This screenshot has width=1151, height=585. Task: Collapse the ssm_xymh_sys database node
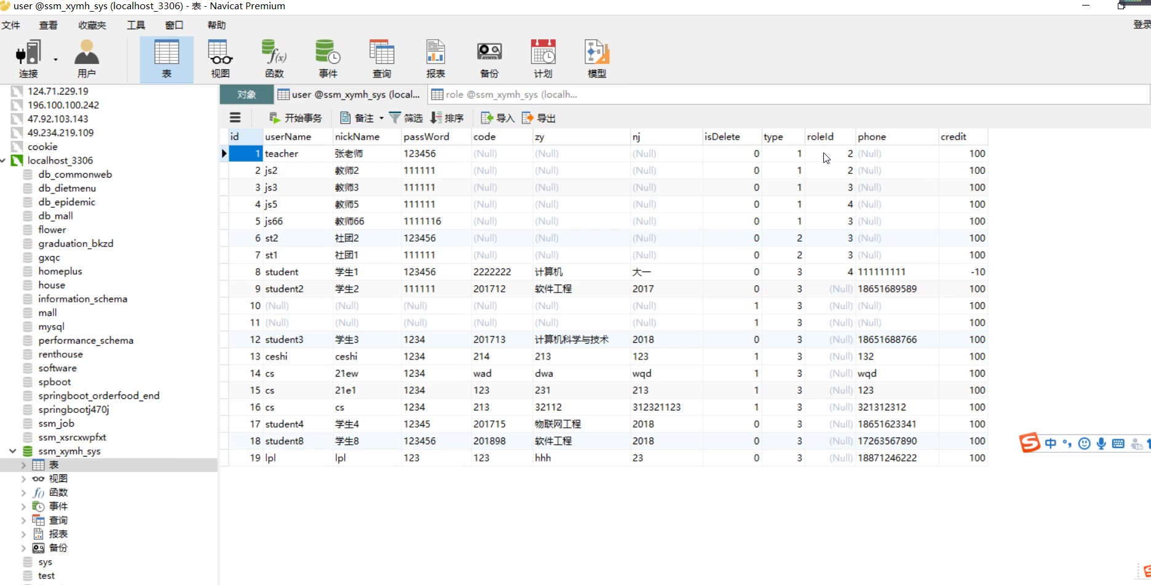(13, 451)
